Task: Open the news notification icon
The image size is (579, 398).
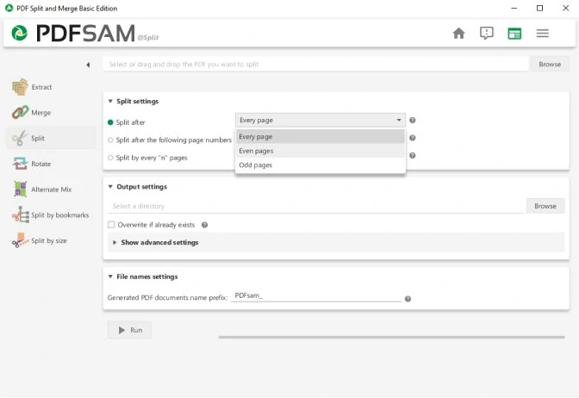Action: [486, 34]
